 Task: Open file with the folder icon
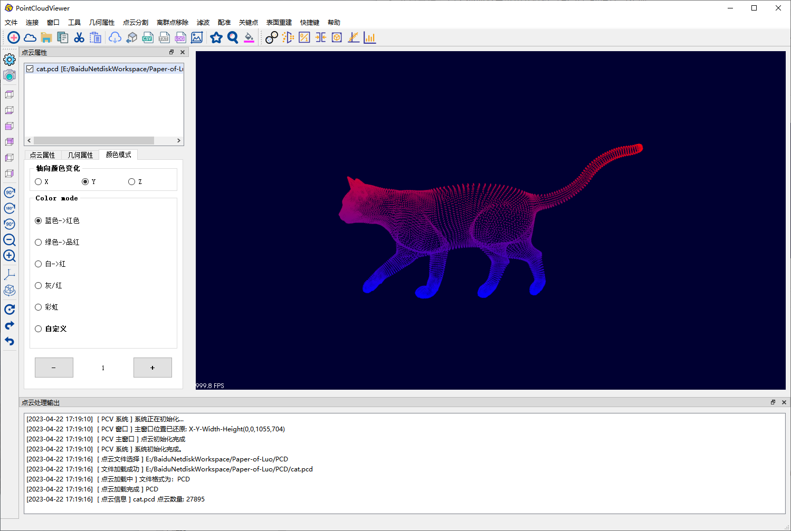pos(46,37)
